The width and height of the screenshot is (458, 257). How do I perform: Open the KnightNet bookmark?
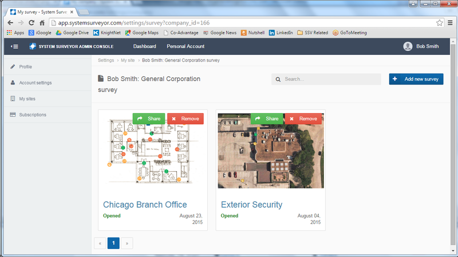[x=107, y=33]
